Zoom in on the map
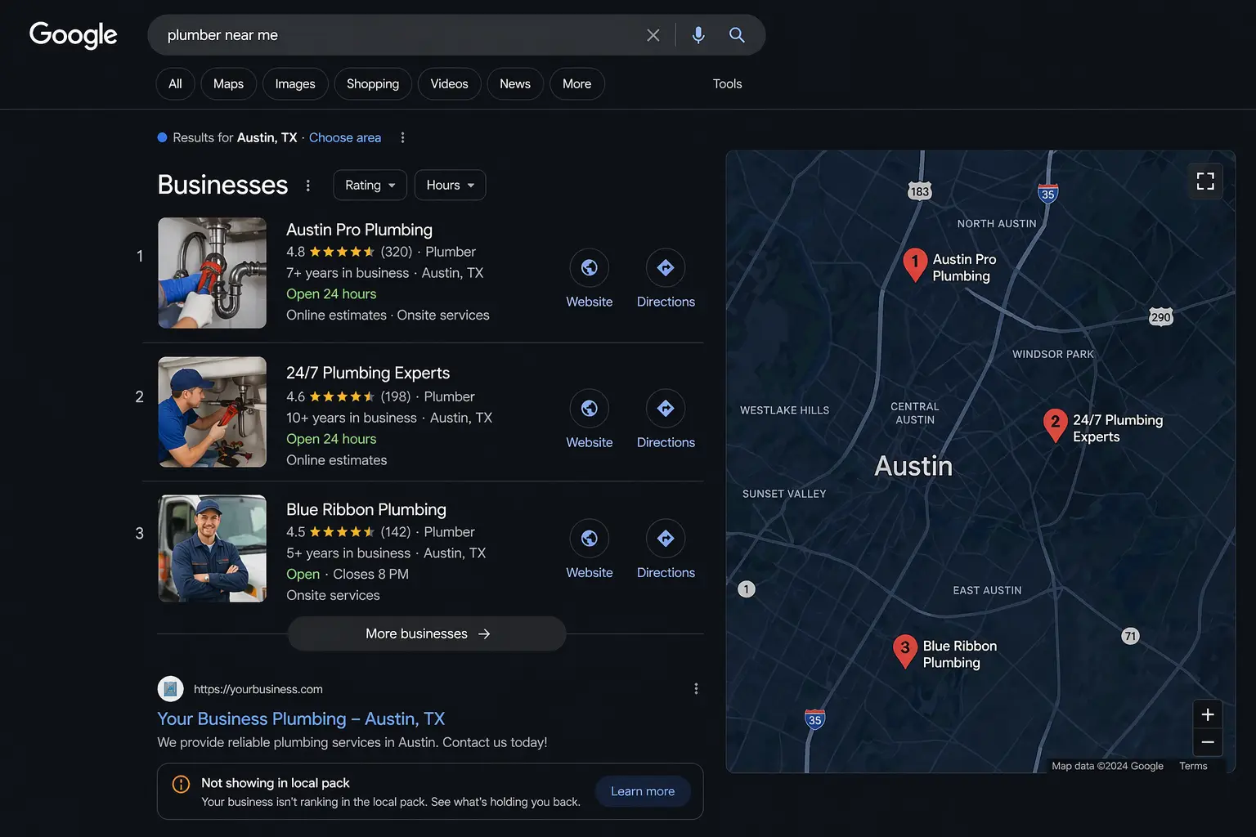1256x837 pixels. click(x=1207, y=714)
